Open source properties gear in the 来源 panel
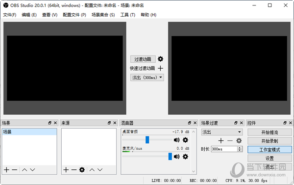 (x=82, y=170)
